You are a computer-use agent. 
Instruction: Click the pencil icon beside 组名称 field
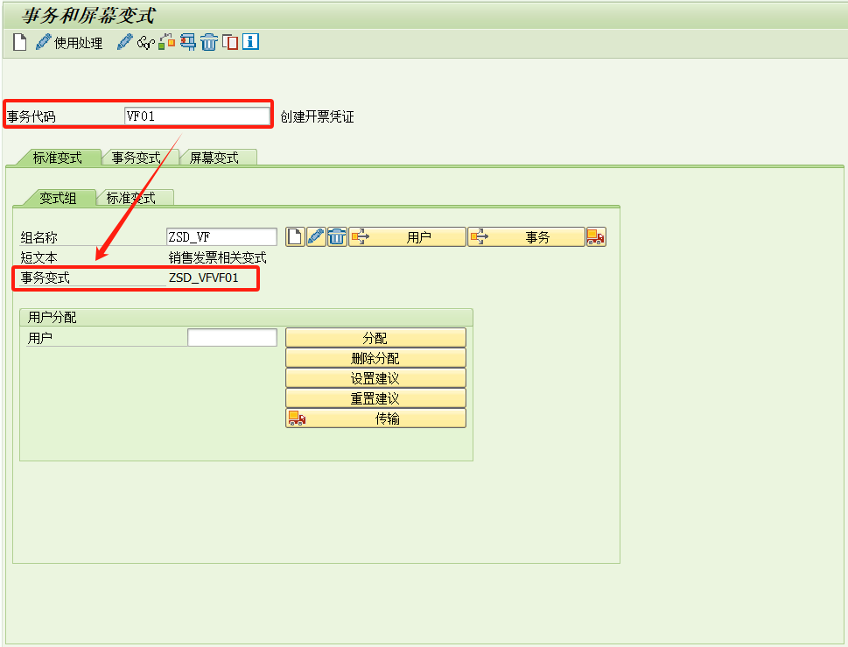(316, 237)
